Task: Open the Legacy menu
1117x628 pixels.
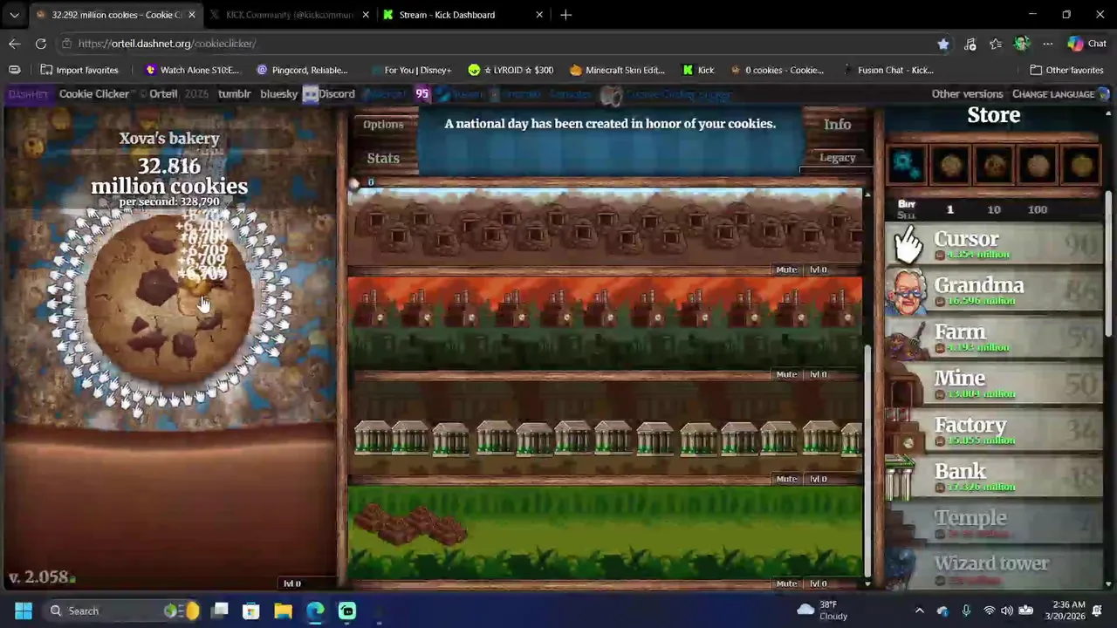Action: [x=837, y=158]
